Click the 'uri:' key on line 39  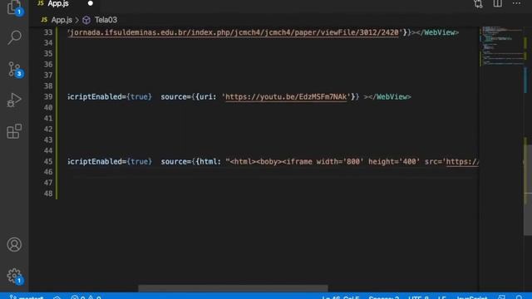[x=208, y=97]
